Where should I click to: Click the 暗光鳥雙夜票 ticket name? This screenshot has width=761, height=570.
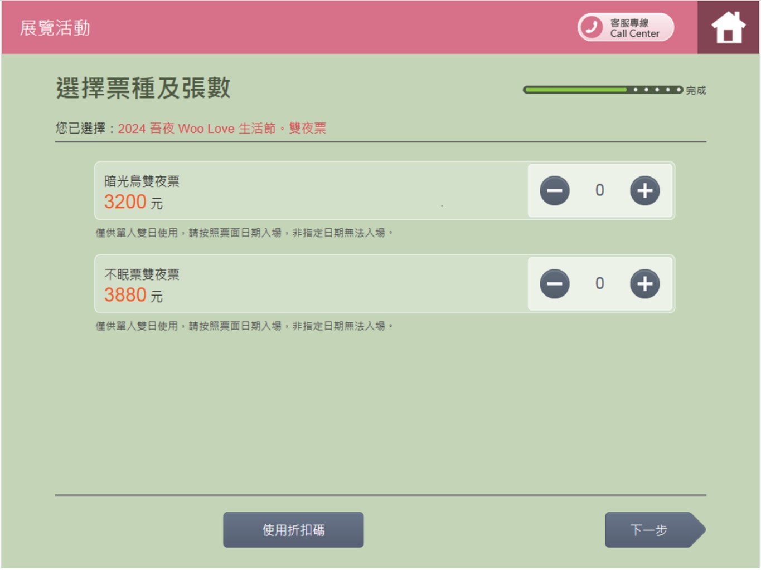(142, 181)
